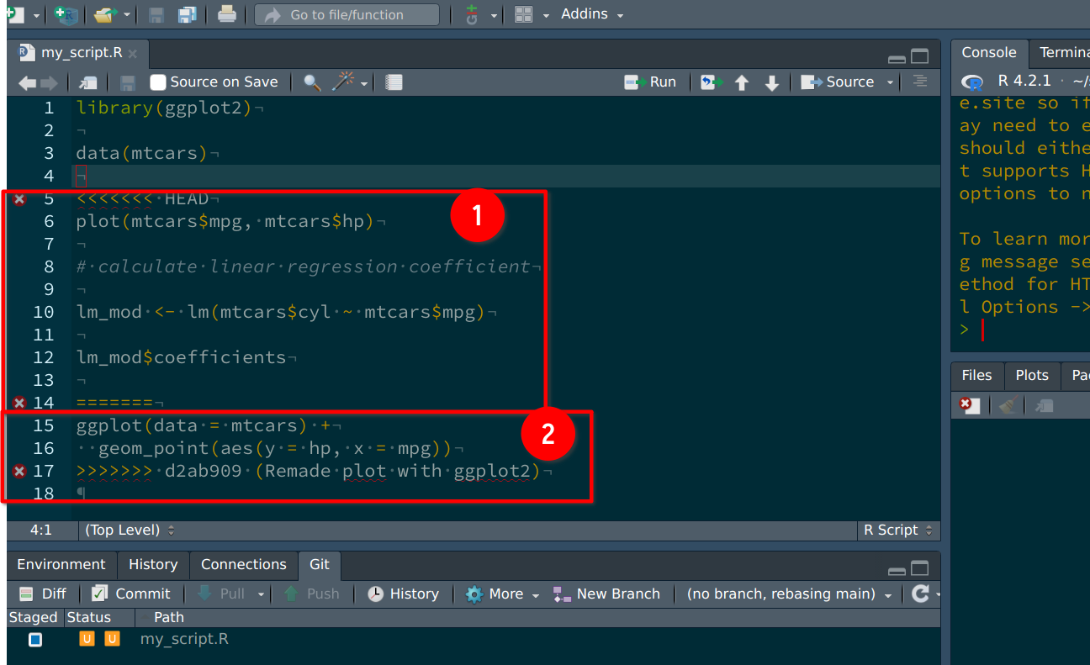Open the panes layout dropdown arrow
Viewport: 1090px width, 665px height.
pyautogui.click(x=546, y=15)
